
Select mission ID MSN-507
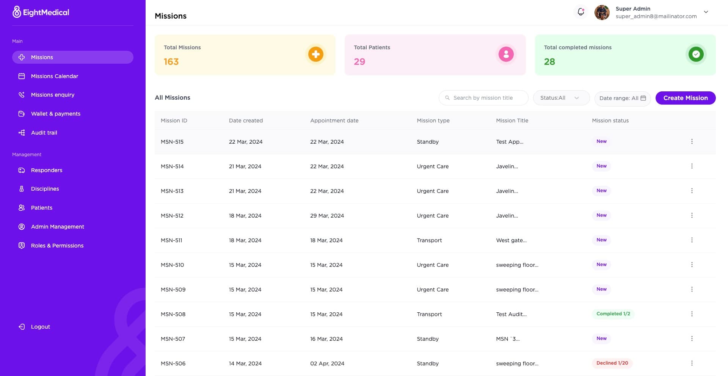pos(173,339)
